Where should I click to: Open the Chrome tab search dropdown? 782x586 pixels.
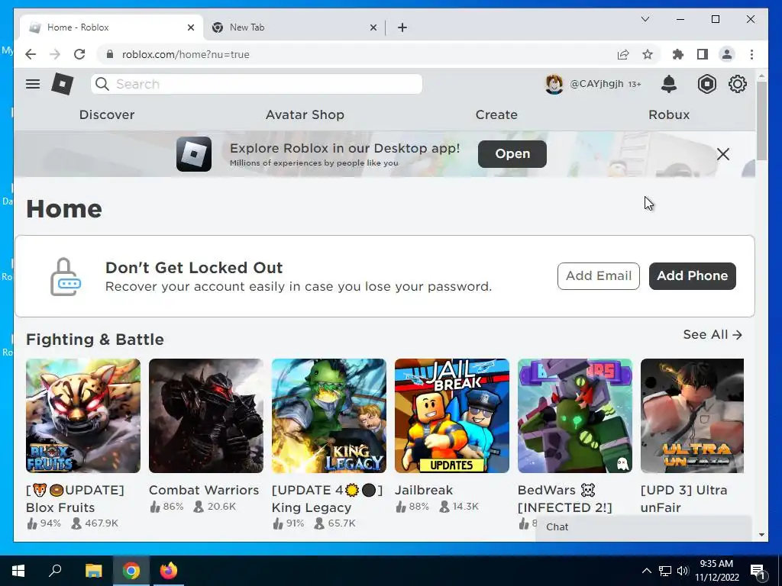pyautogui.click(x=645, y=19)
